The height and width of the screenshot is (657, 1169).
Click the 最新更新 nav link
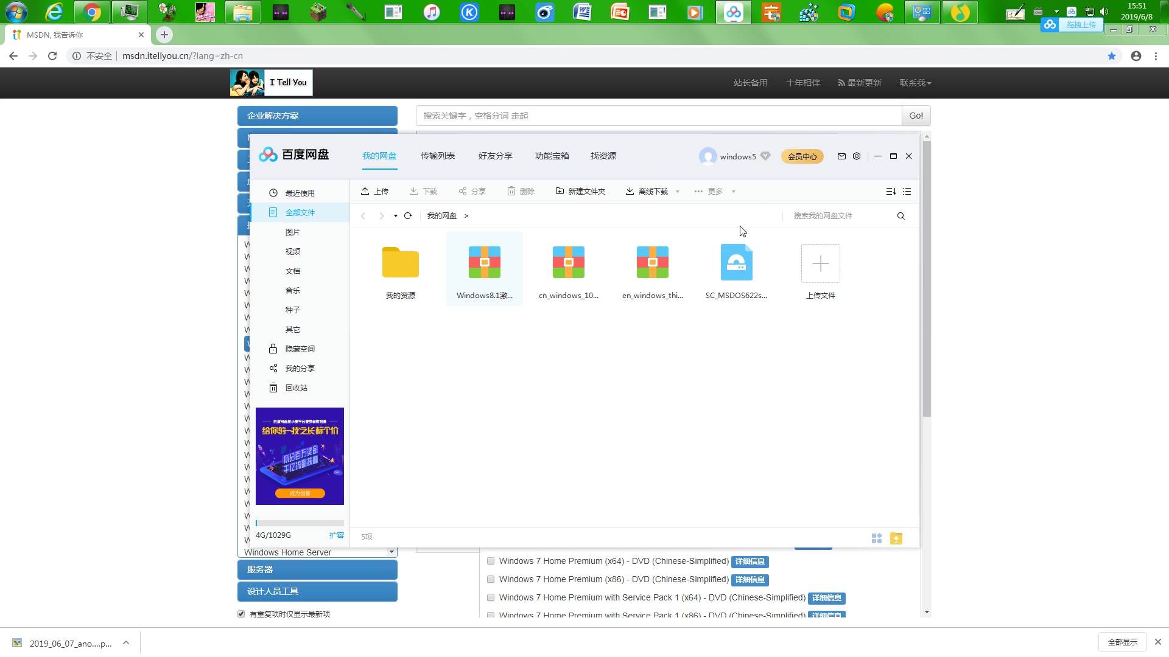[x=860, y=83]
